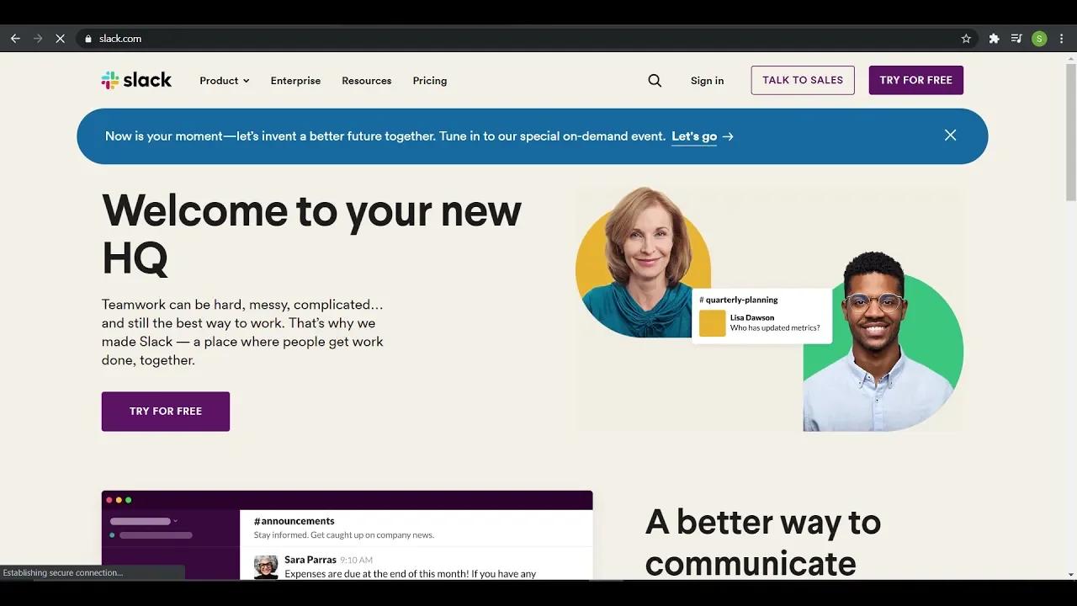Dismiss the blue announcement banner
The image size is (1077, 606).
950,136
